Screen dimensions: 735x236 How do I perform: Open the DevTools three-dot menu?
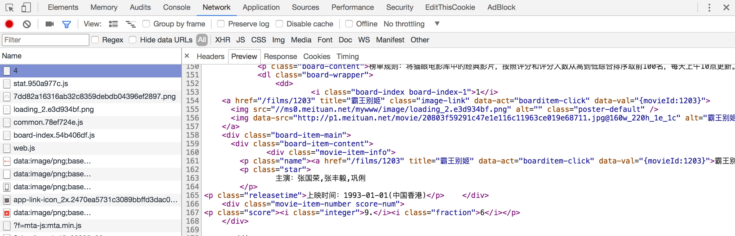tap(709, 8)
